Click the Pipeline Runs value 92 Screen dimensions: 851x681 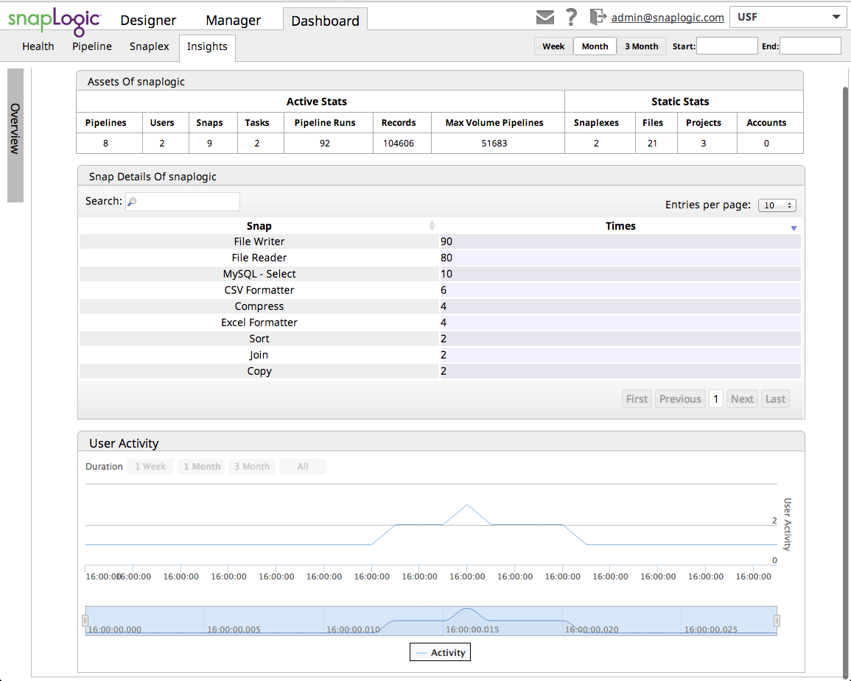(x=324, y=143)
